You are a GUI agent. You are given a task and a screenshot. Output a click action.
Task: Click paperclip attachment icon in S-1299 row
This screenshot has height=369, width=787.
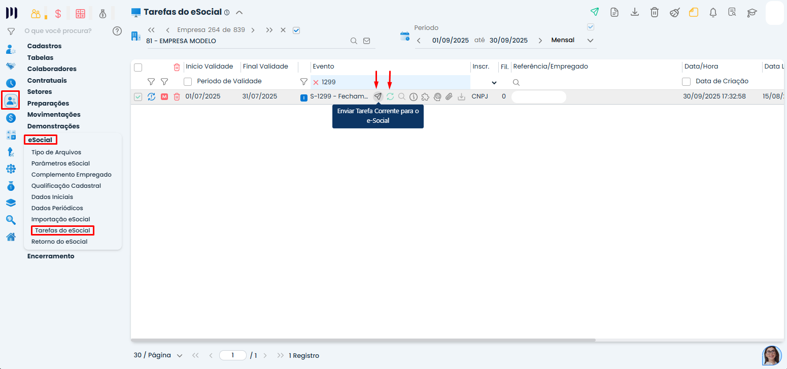[449, 96]
